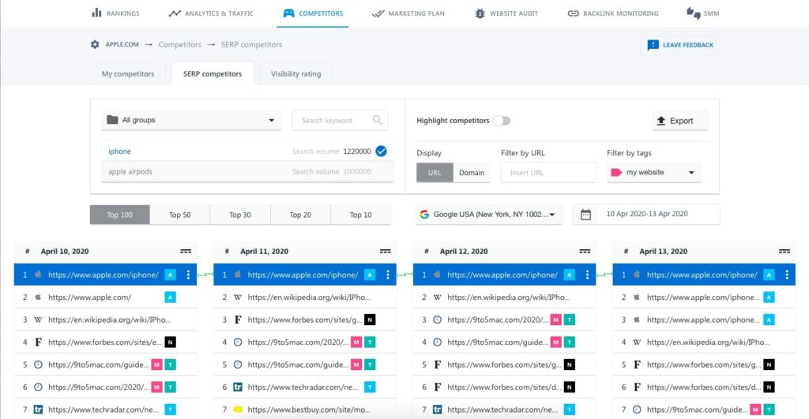Image resolution: width=809 pixels, height=419 pixels.
Task: Click the A tag on April 10 apple.com/iphone row
Action: 171,275
